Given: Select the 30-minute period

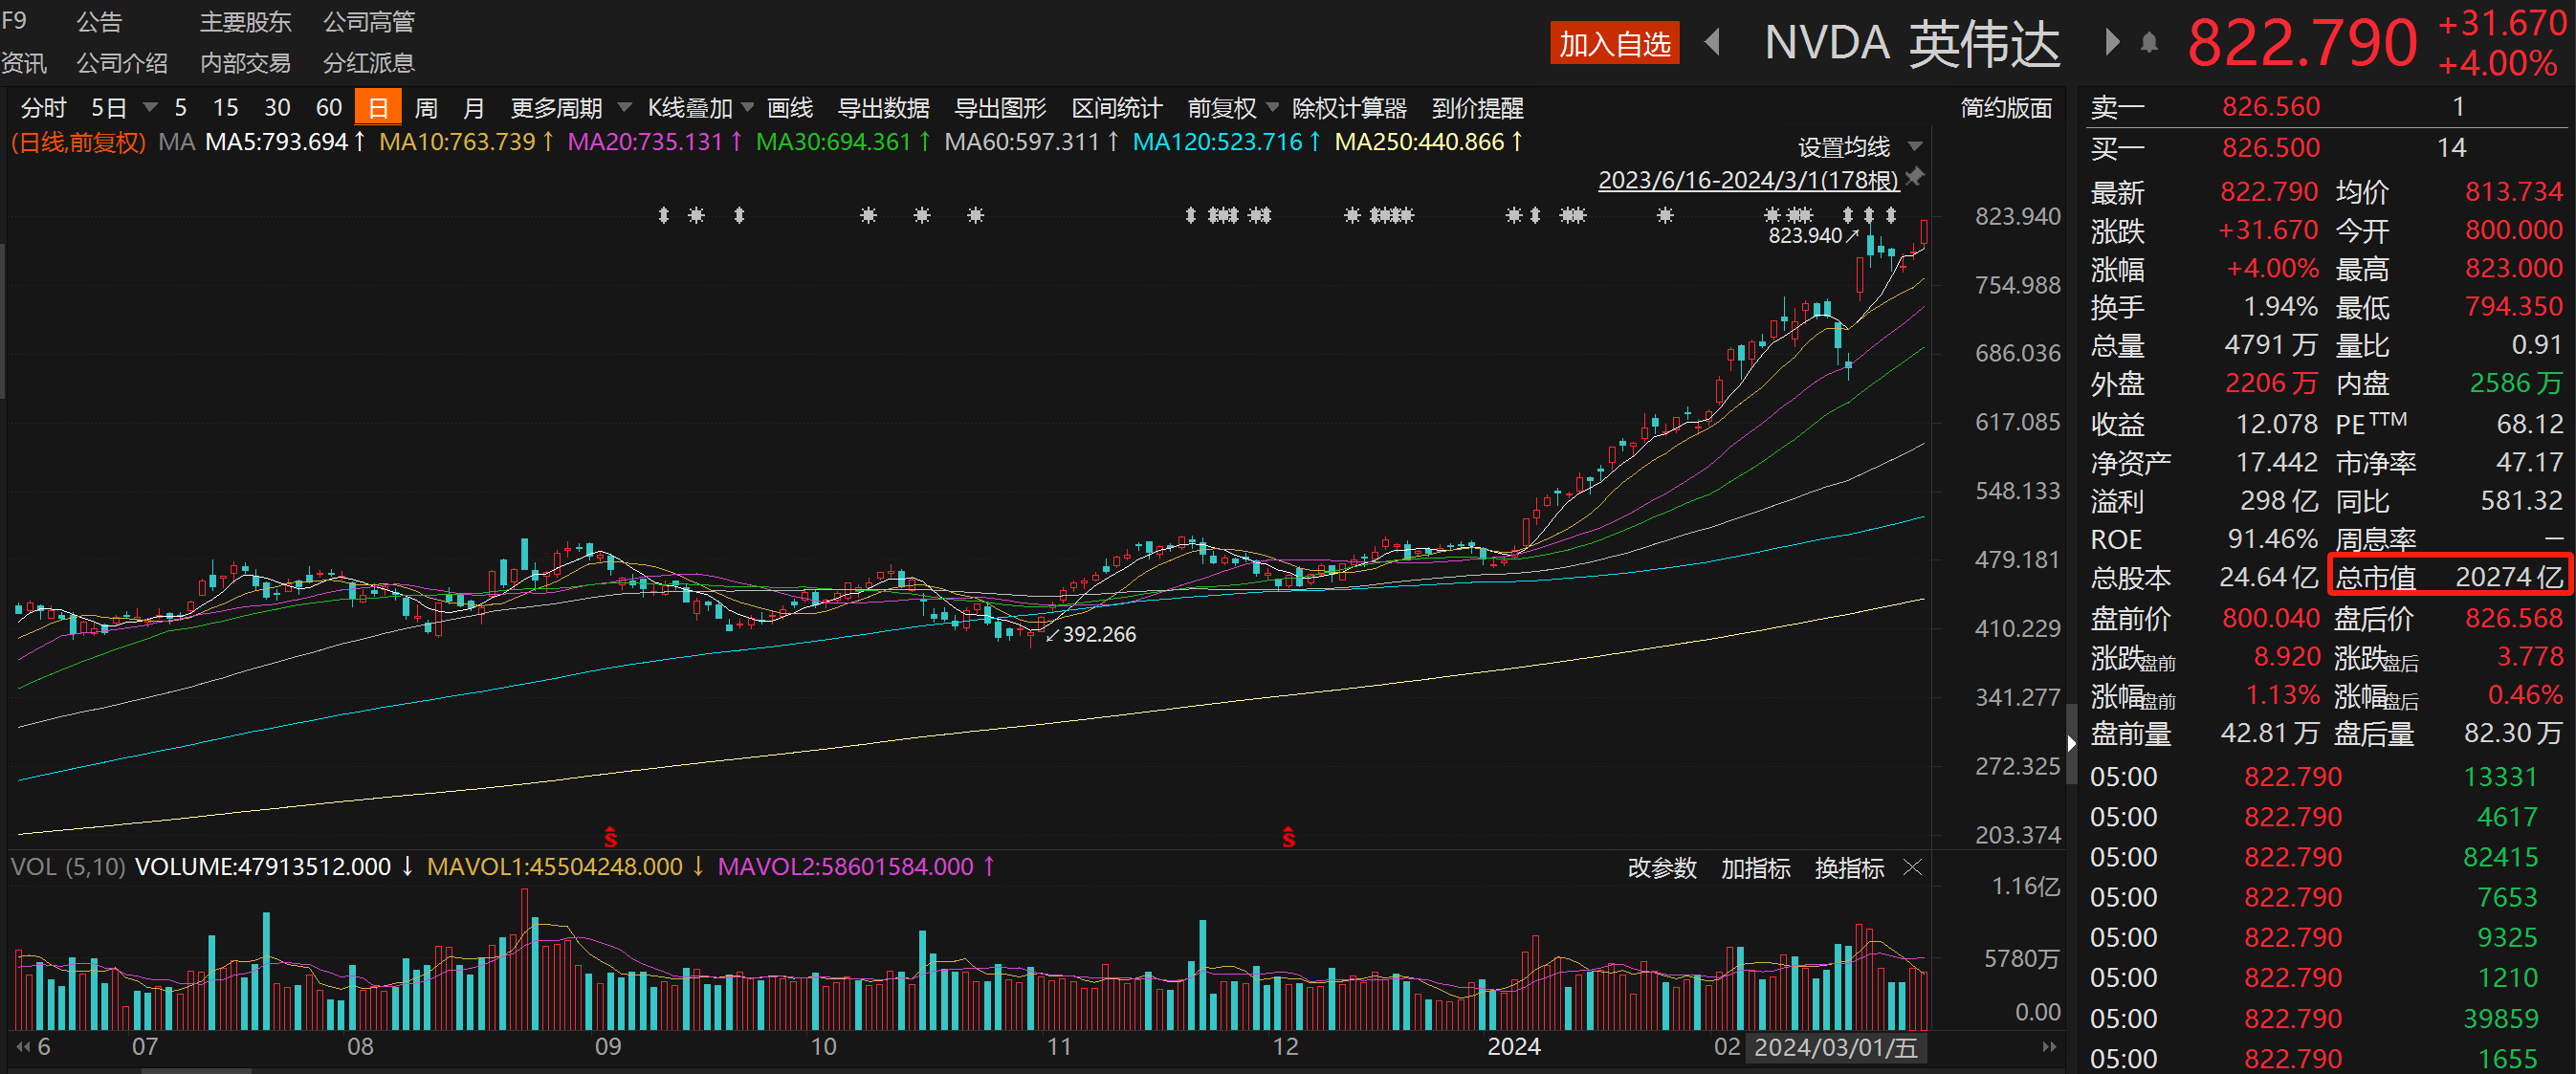Looking at the screenshot, I should coord(277,107).
